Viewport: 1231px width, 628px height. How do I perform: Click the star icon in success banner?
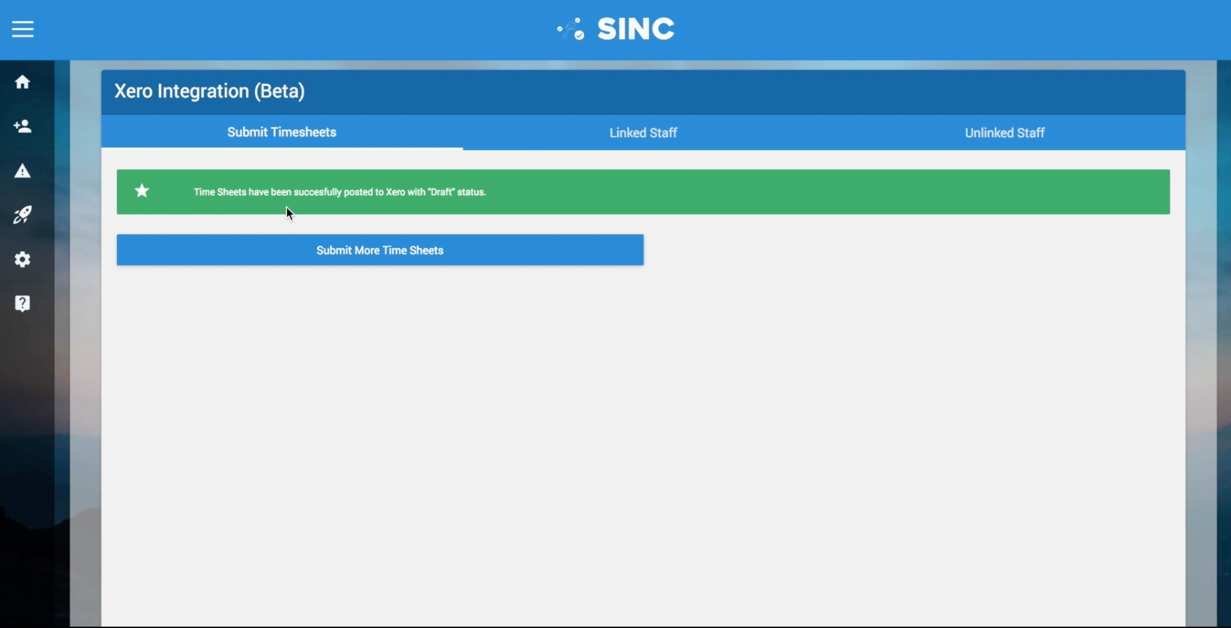pyautogui.click(x=142, y=191)
